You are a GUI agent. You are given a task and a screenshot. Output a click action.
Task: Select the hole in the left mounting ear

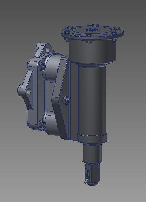click(x=29, y=91)
